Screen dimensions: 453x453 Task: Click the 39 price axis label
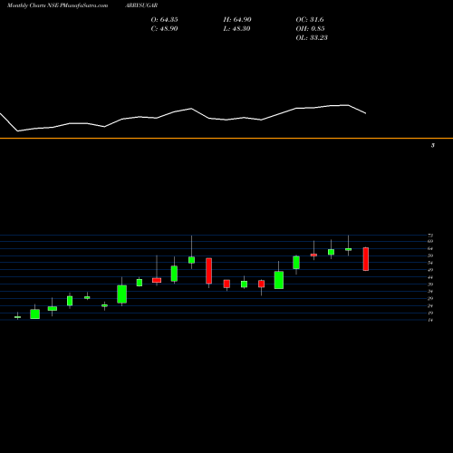[430, 284]
